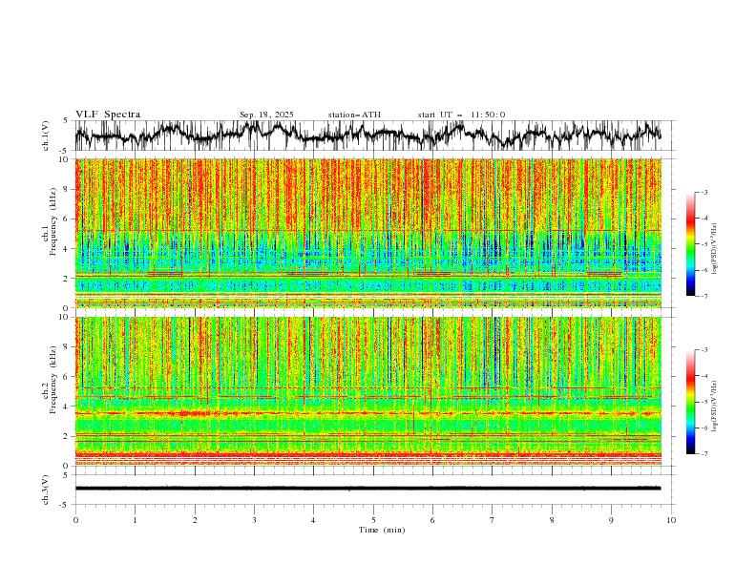Image resolution: width=756 pixels, height=584 pixels.
Task: Click the time axis tick label "9"
Action: [x=611, y=520]
